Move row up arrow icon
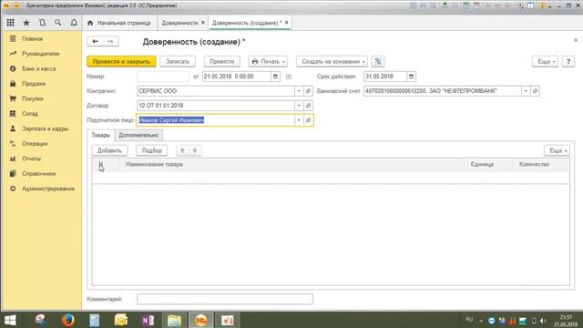 (x=182, y=150)
